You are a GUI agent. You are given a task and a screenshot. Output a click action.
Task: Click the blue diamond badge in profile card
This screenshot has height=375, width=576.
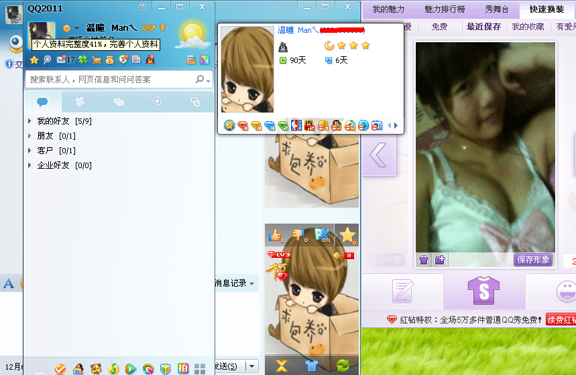pos(270,126)
